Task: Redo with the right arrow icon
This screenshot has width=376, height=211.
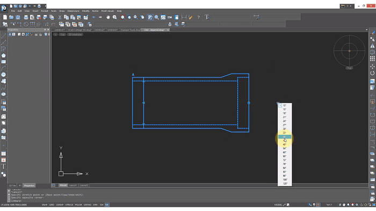Action: pyautogui.click(x=100, y=17)
